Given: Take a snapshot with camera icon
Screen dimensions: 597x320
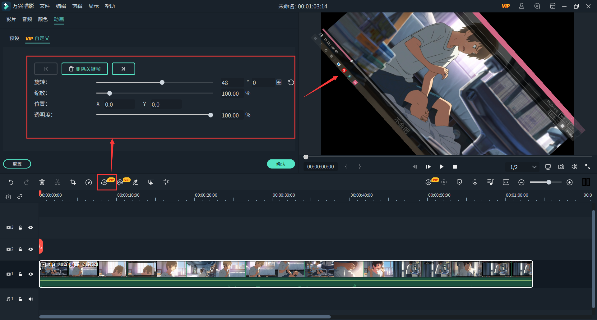Looking at the screenshot, I should coord(561,167).
